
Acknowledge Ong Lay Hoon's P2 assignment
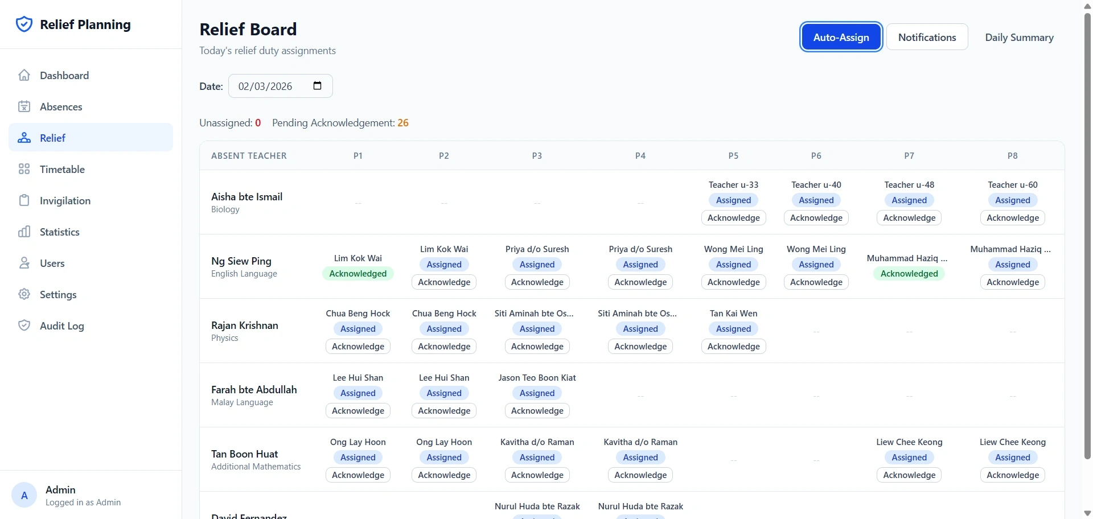click(444, 475)
